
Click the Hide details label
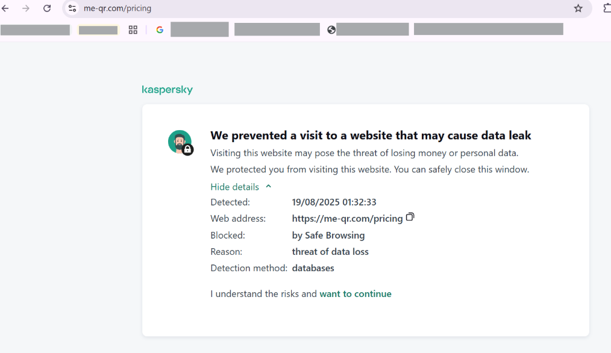(234, 187)
